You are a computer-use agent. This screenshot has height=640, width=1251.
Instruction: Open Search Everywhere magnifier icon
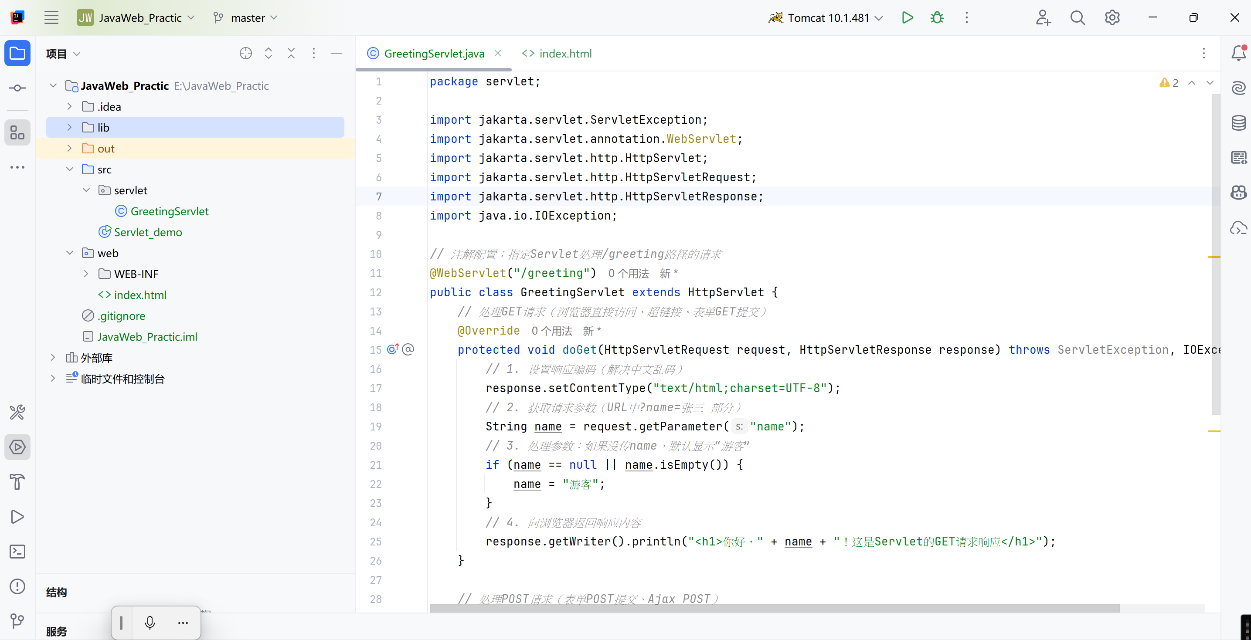[x=1077, y=18]
